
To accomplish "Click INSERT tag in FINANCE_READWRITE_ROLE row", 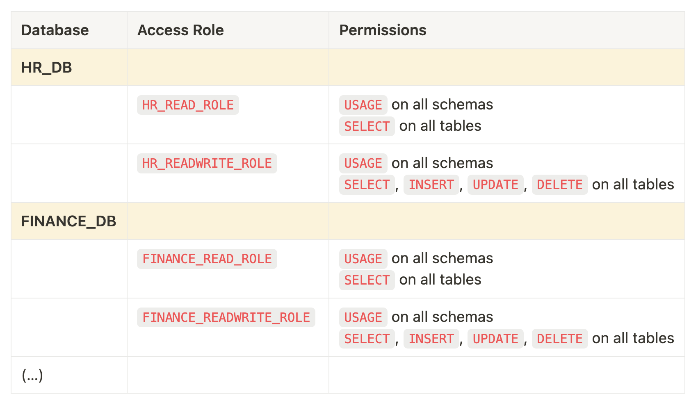I will (431, 339).
